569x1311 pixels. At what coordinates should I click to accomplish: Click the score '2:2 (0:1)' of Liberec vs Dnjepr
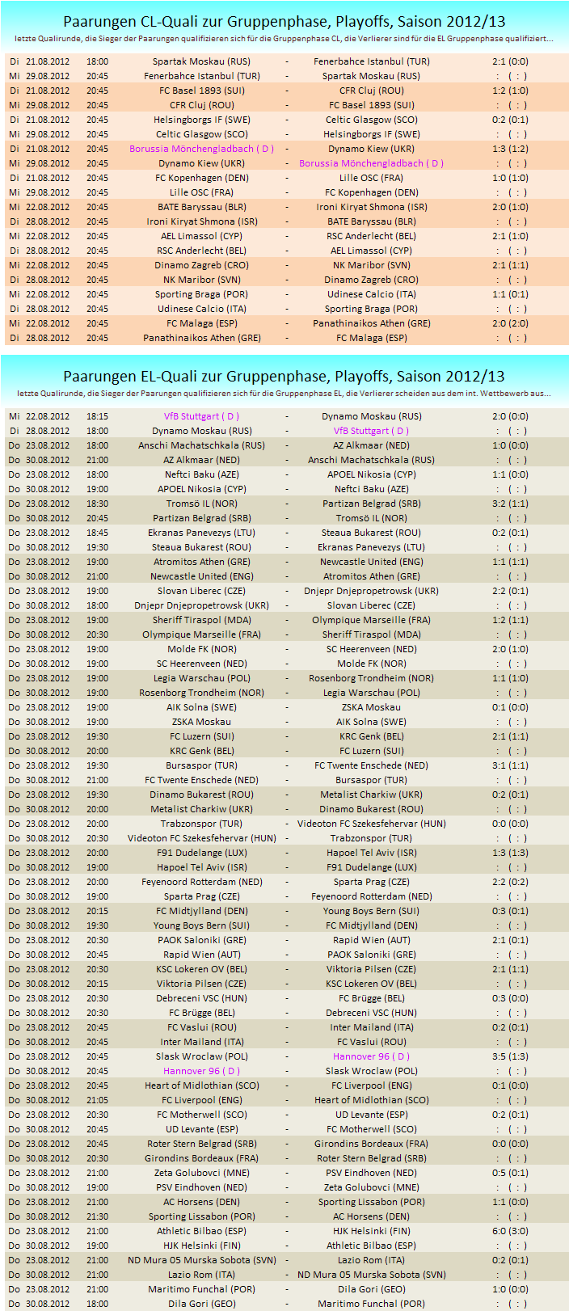coord(511,591)
